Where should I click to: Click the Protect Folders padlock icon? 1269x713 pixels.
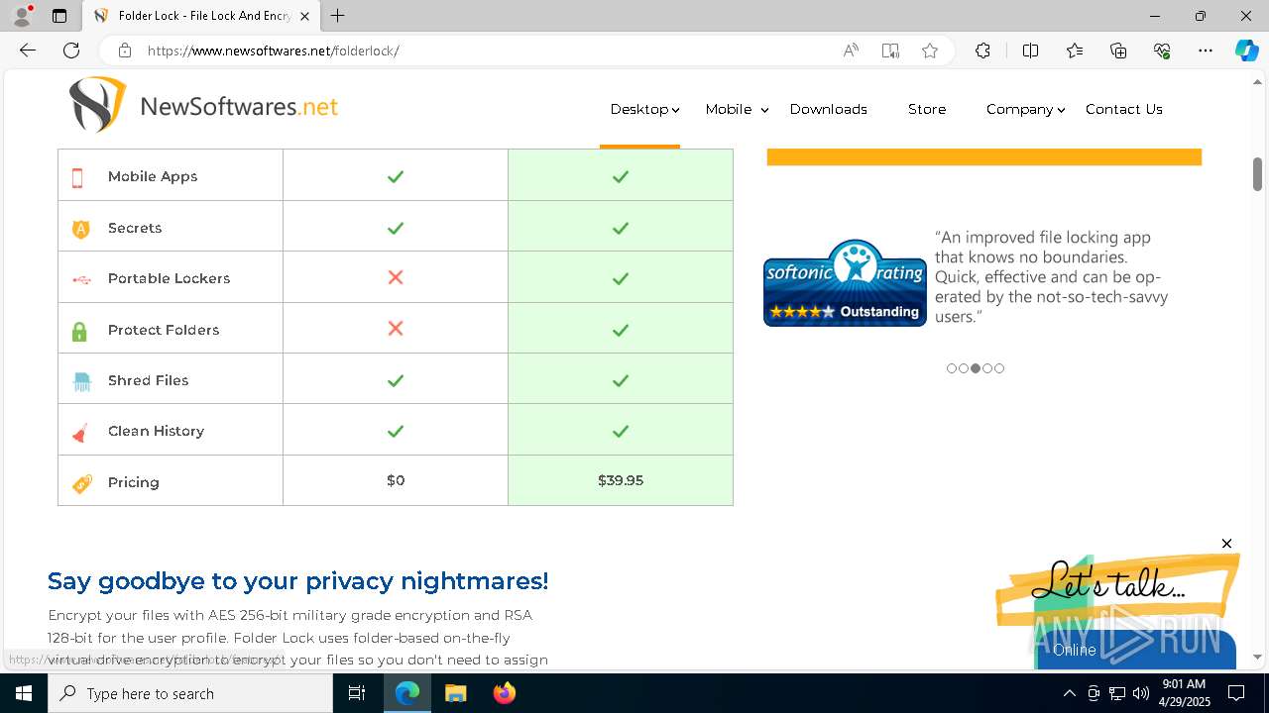[x=79, y=331]
